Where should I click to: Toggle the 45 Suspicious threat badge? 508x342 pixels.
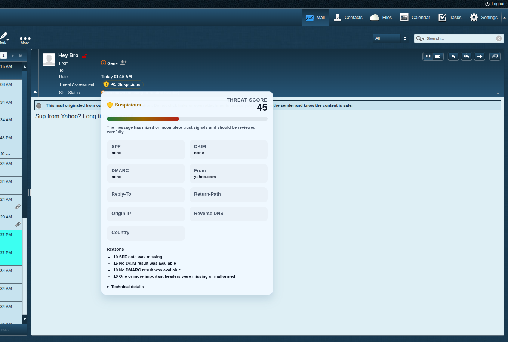[122, 84]
